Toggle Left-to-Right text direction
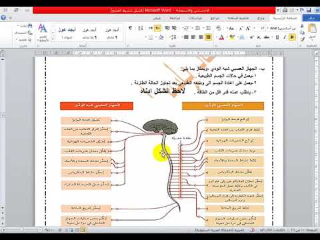Screen dimensions: 320x240 pyautogui.click(x=151, y=28)
